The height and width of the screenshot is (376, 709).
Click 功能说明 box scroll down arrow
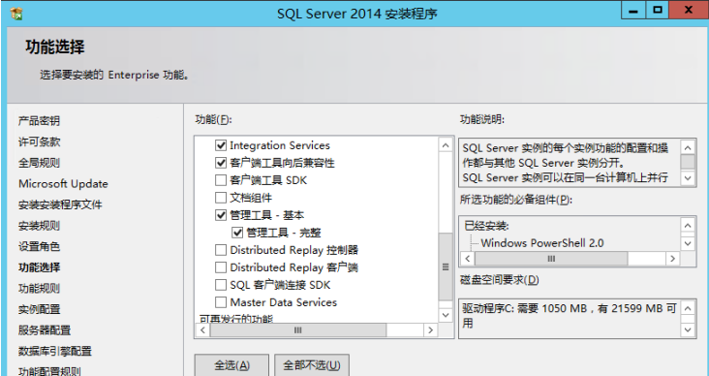coord(688,177)
